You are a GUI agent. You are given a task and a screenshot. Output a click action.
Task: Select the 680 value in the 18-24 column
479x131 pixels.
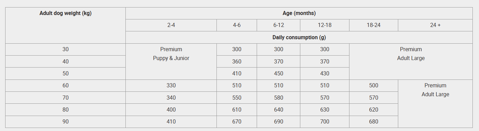(374, 122)
